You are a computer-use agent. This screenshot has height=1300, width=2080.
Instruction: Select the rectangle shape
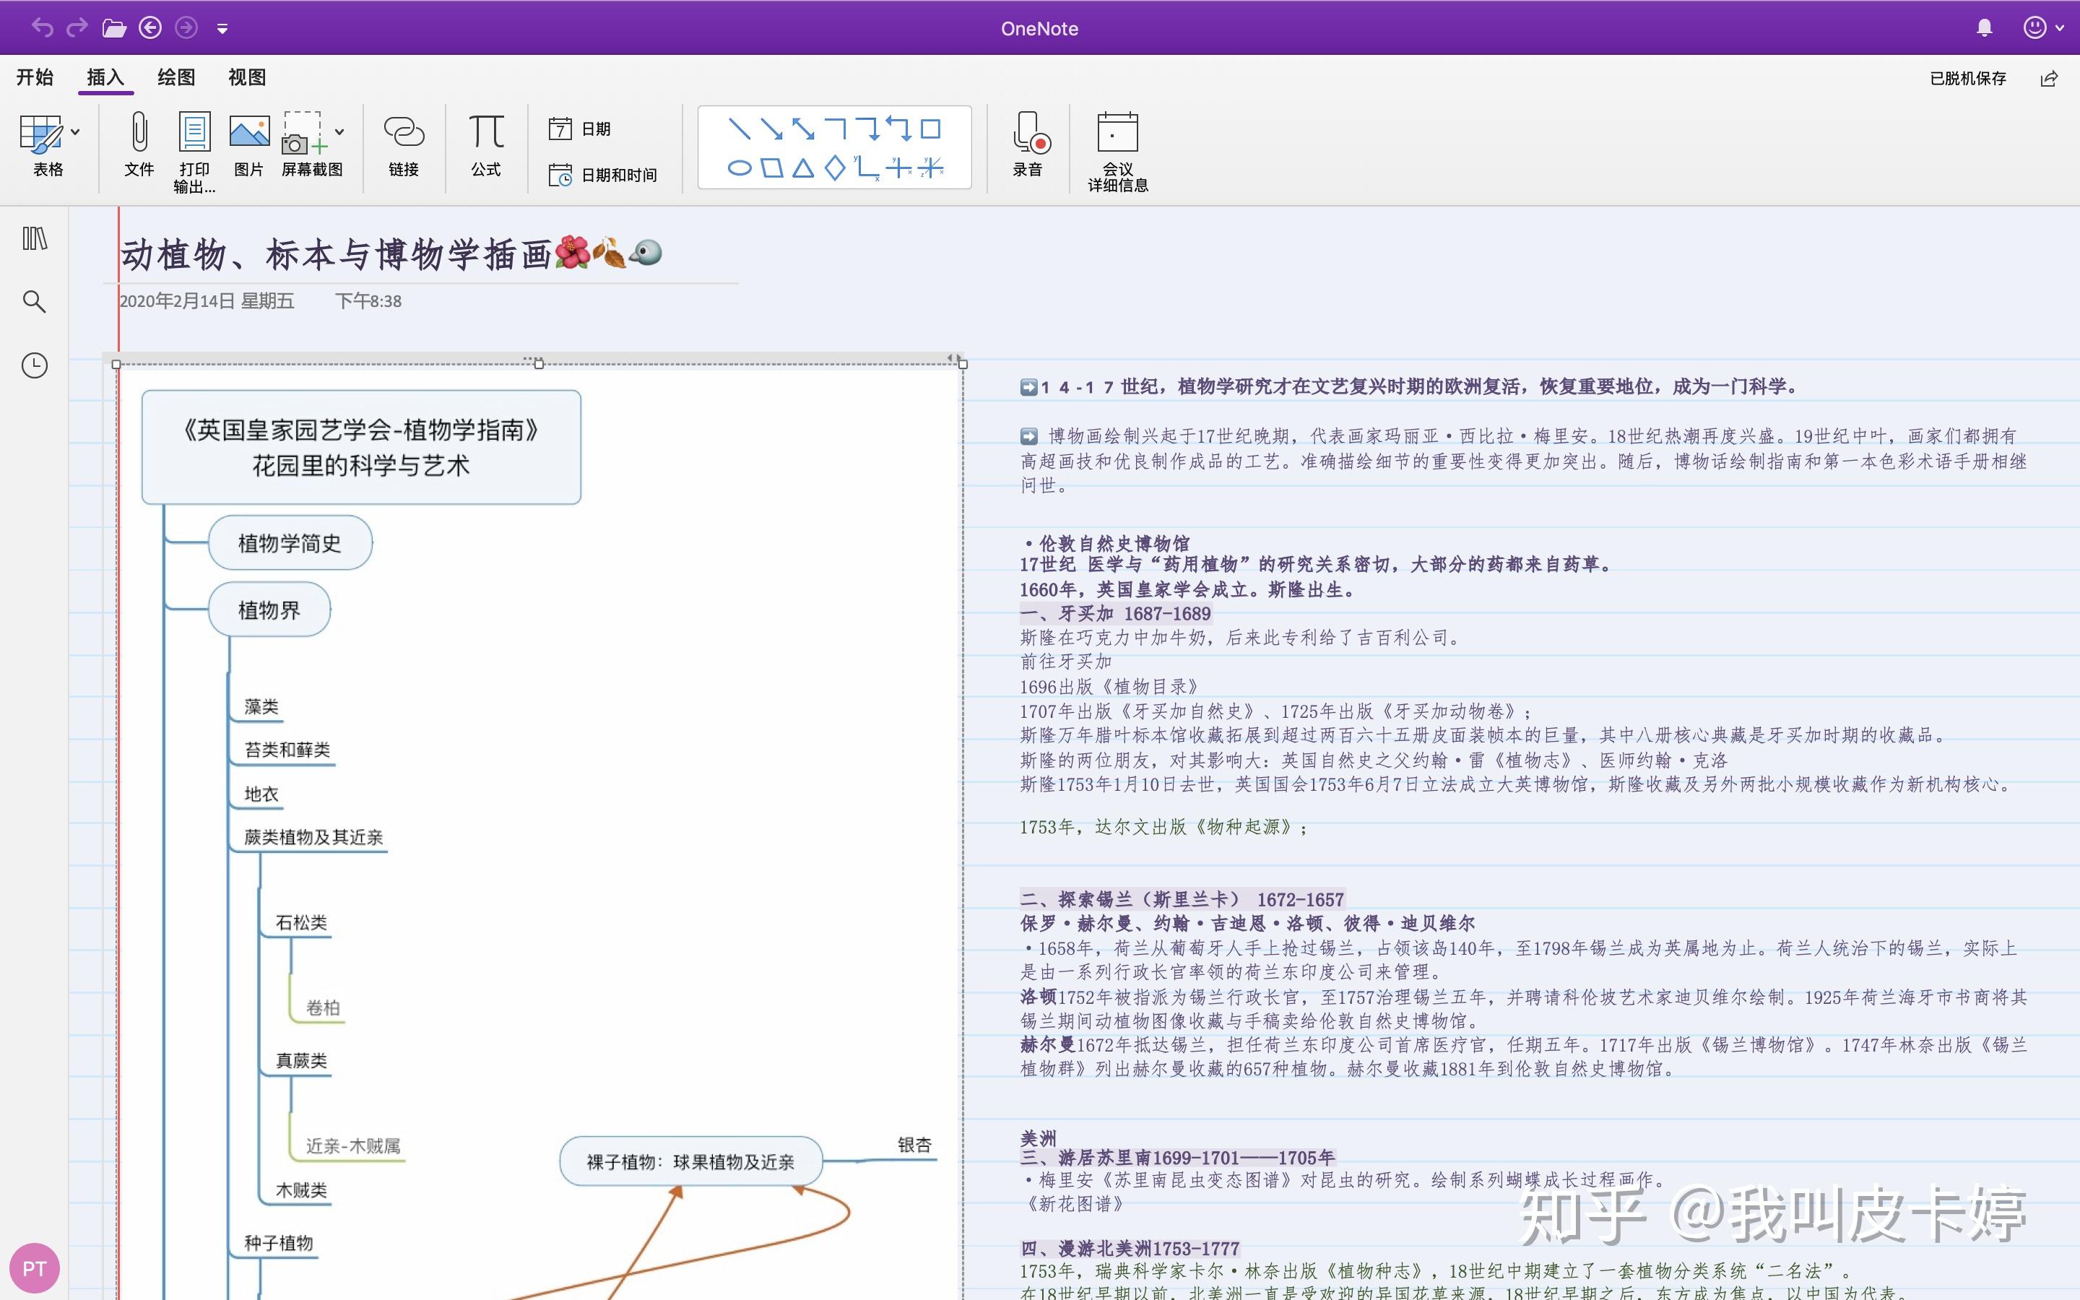[x=931, y=129]
